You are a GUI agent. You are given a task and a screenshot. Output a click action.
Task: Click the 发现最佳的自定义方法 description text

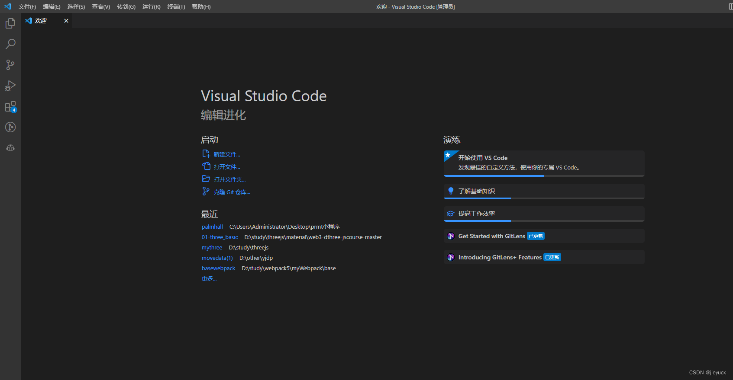tap(519, 167)
